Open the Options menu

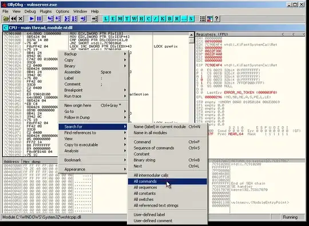click(62, 11)
